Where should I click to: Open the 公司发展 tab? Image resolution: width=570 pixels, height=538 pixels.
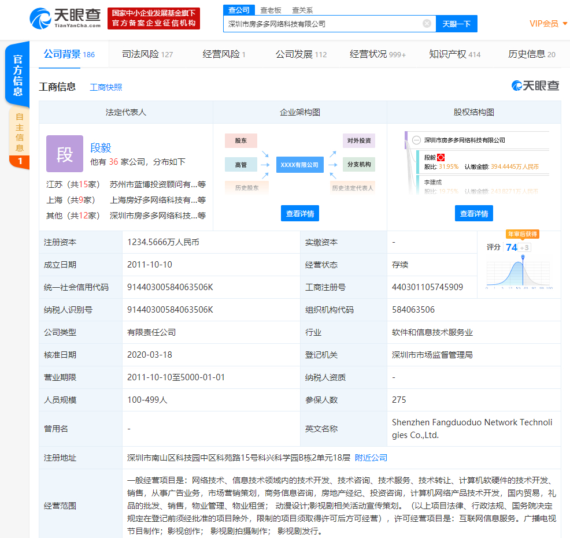click(x=301, y=54)
